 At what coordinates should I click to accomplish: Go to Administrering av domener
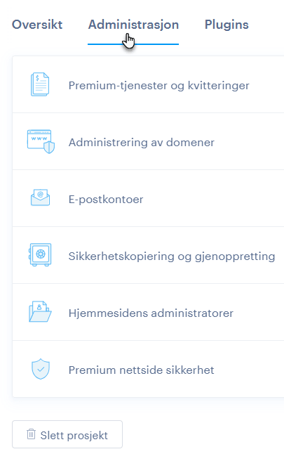click(148, 141)
